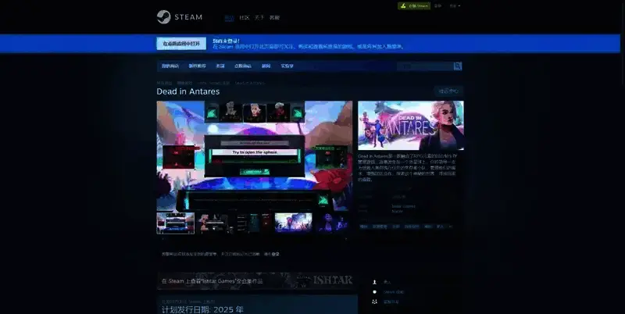Click the single-player person icon
Image resolution: width=625 pixels, height=314 pixels.
pyautogui.click(x=375, y=281)
